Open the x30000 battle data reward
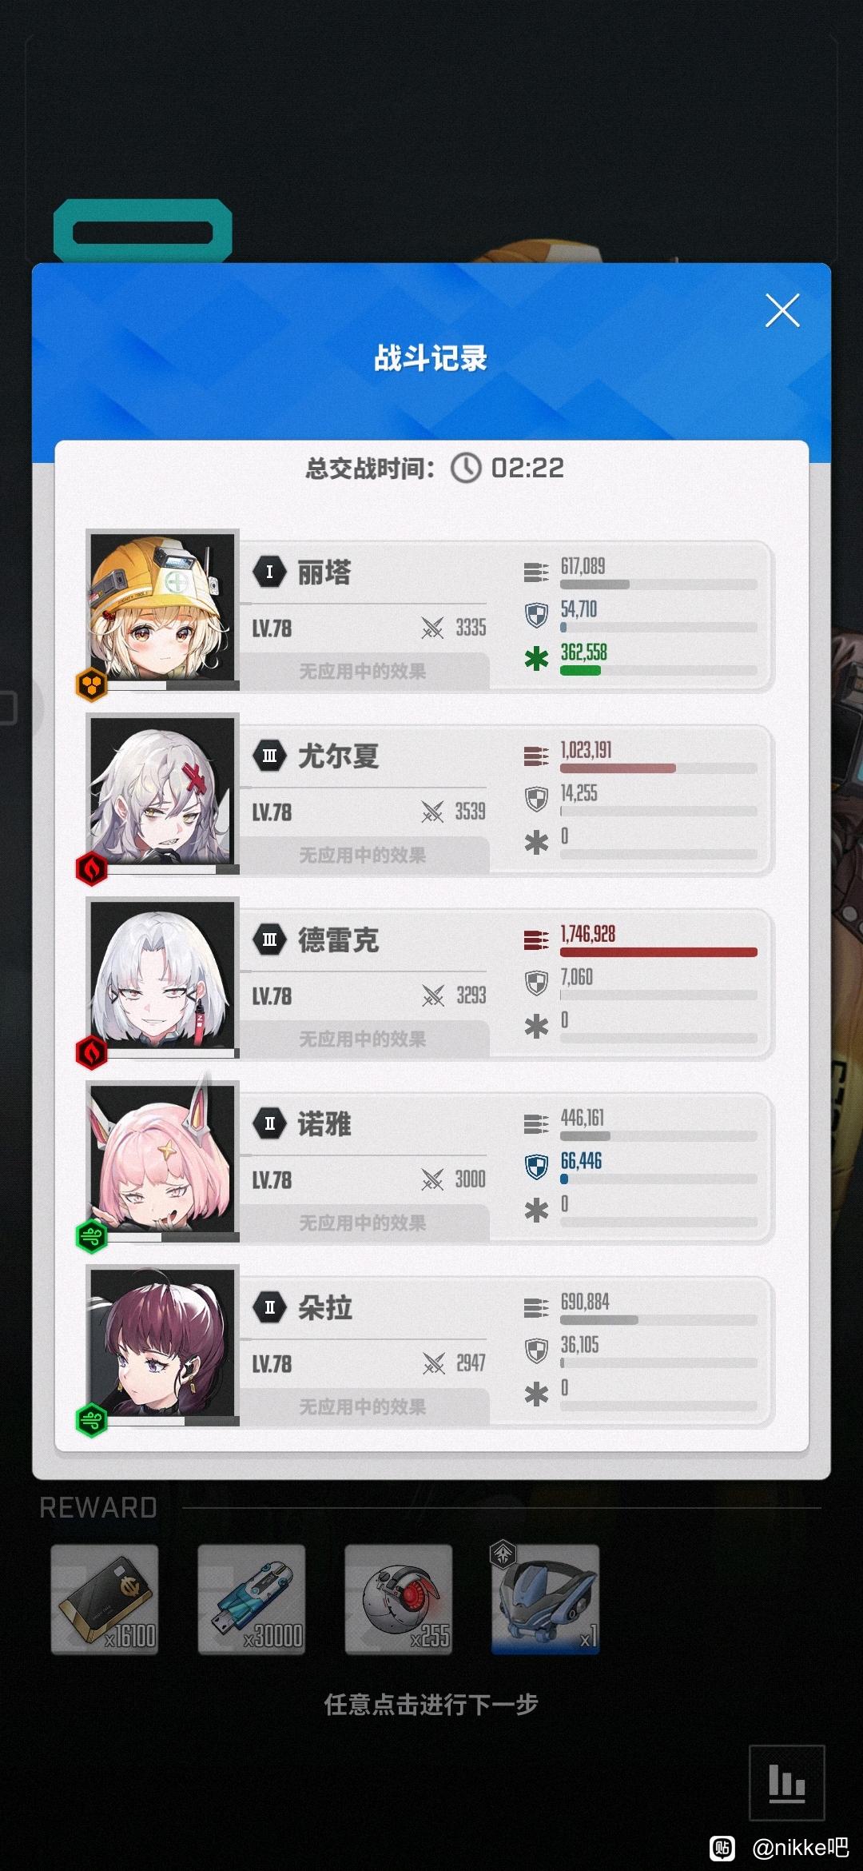Viewport: 863px width, 1871px height. [x=252, y=1599]
